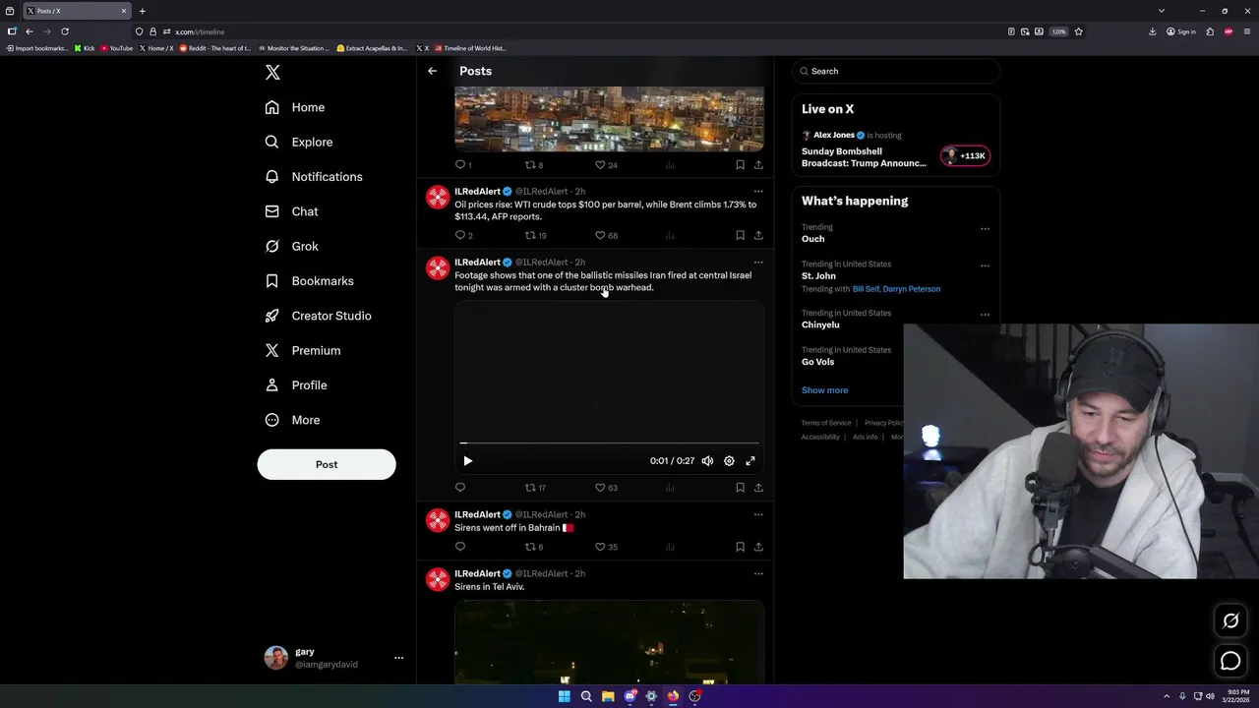This screenshot has width=1259, height=708.
Task: Open account menu dots next to gary
Action: click(x=398, y=658)
